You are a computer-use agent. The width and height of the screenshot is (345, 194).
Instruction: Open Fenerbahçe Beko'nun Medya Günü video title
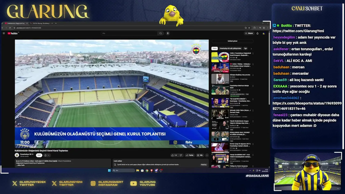(x=239, y=87)
